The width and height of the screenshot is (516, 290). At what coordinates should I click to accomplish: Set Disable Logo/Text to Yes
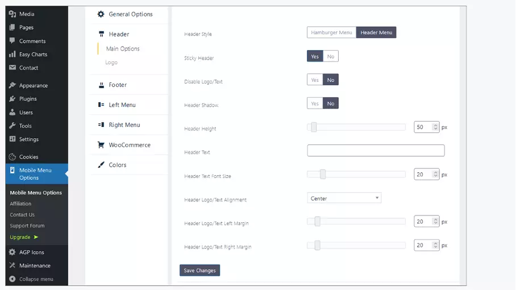point(315,80)
